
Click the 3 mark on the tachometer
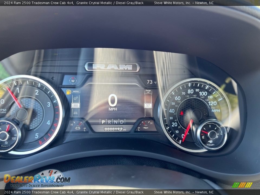click(x=48, y=104)
